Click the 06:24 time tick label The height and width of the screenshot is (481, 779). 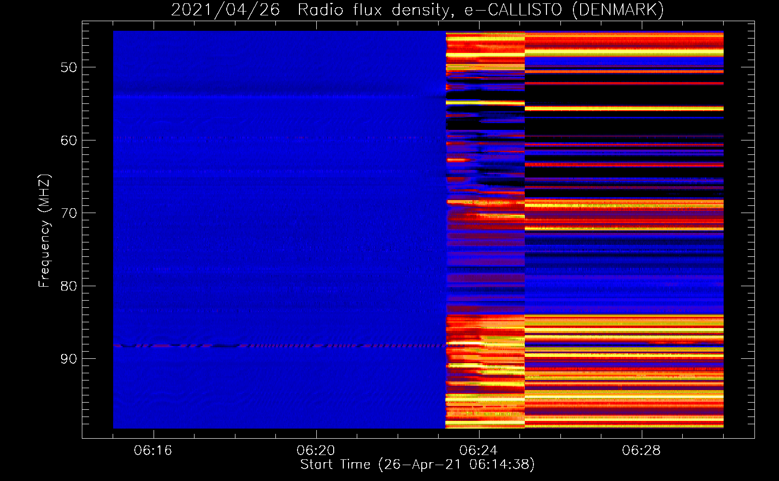point(478,450)
